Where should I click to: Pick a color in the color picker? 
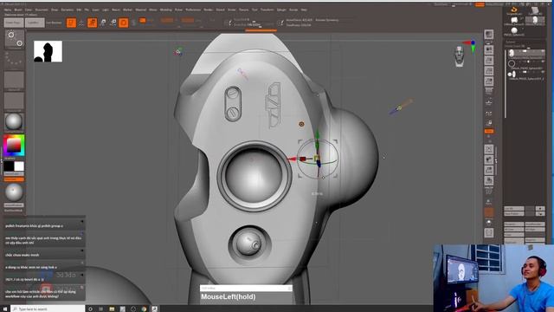coord(14,145)
